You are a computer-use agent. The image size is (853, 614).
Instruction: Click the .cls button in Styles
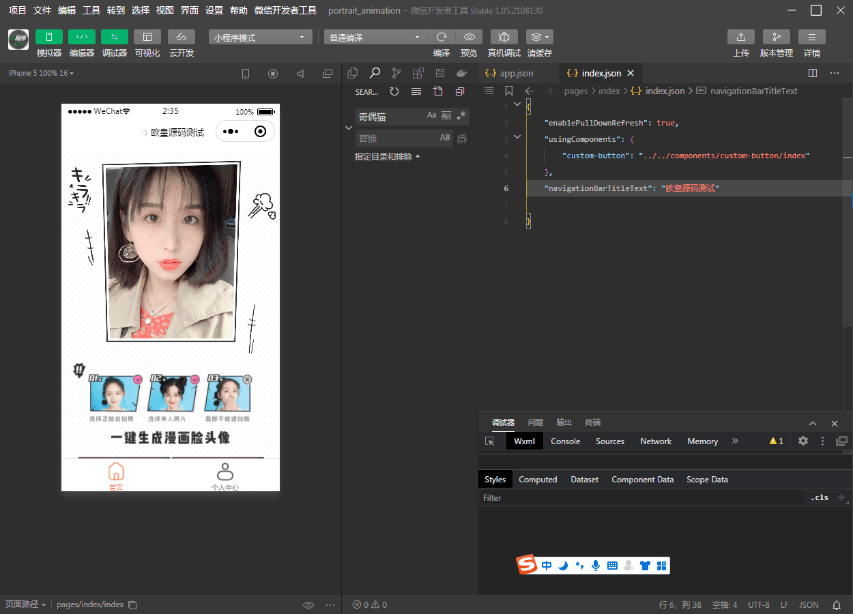click(x=820, y=498)
